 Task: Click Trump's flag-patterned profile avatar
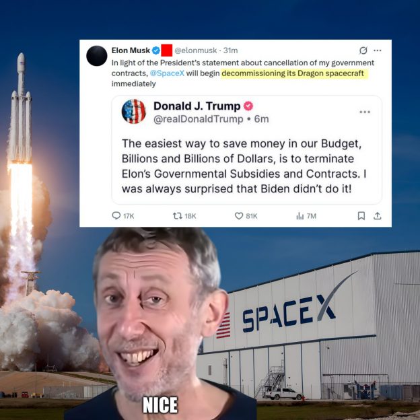(134, 112)
